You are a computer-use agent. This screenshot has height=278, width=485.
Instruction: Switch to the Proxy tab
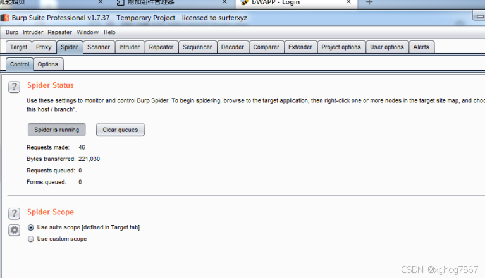click(44, 47)
